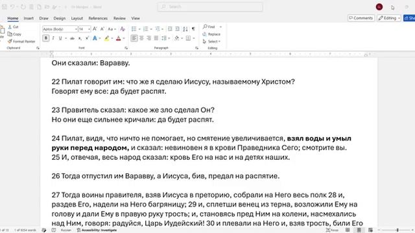Switch to Web Layout view in status bar
This screenshot has width=415, height=233.
coord(370,230)
